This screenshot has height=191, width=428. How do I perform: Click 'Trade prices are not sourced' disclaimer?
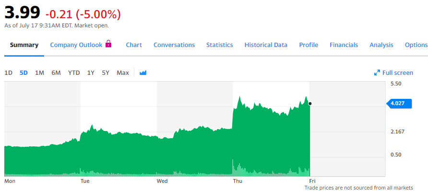[x=359, y=188]
